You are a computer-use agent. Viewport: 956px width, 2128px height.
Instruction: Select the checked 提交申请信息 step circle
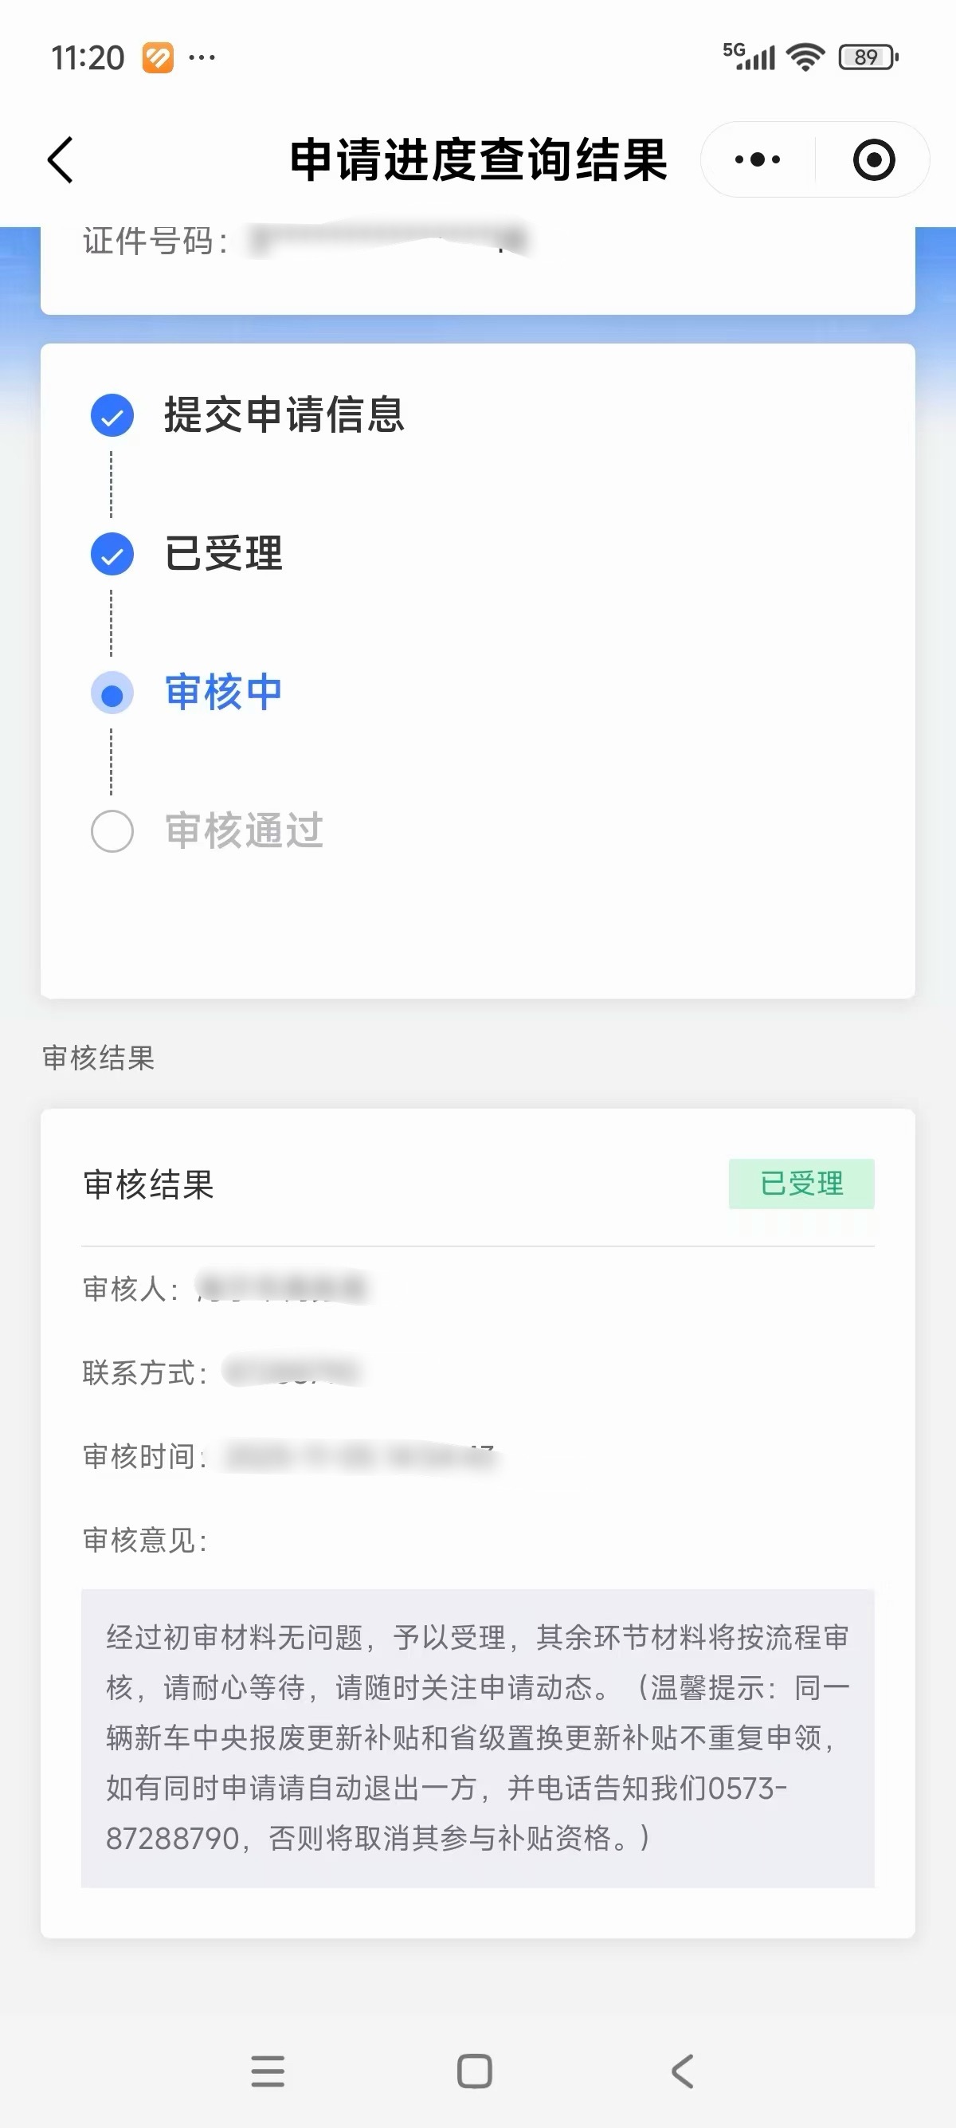click(x=112, y=414)
